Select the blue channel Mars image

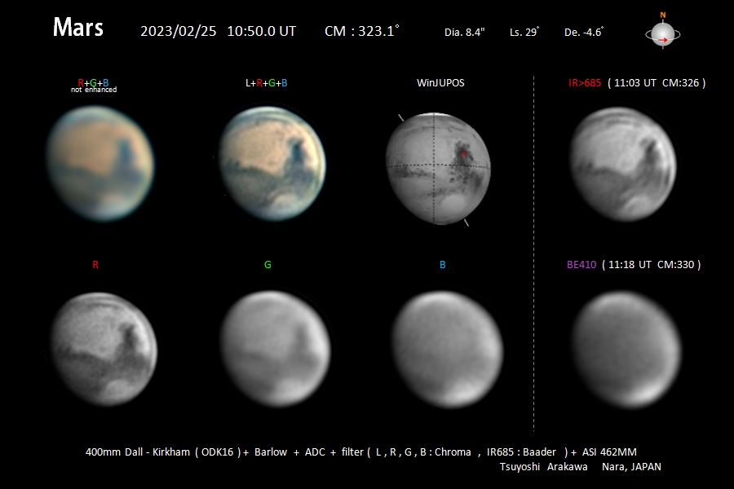(448, 349)
